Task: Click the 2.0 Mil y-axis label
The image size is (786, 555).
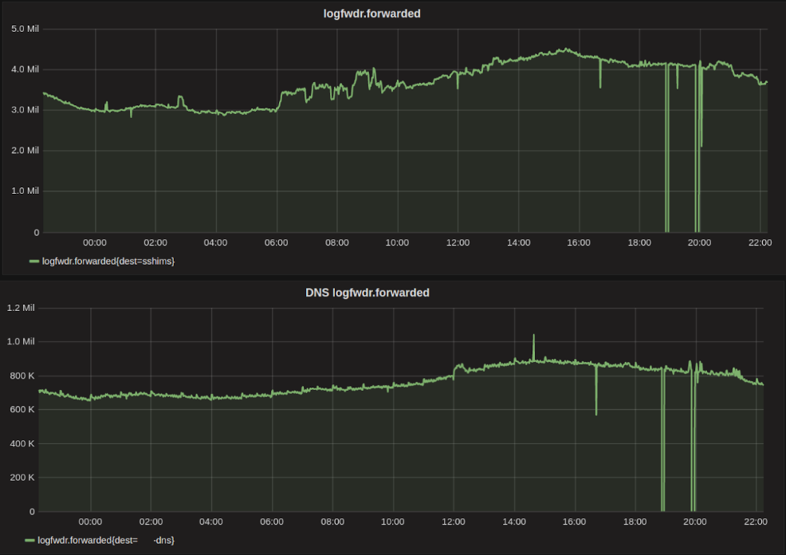Action: click(x=25, y=151)
